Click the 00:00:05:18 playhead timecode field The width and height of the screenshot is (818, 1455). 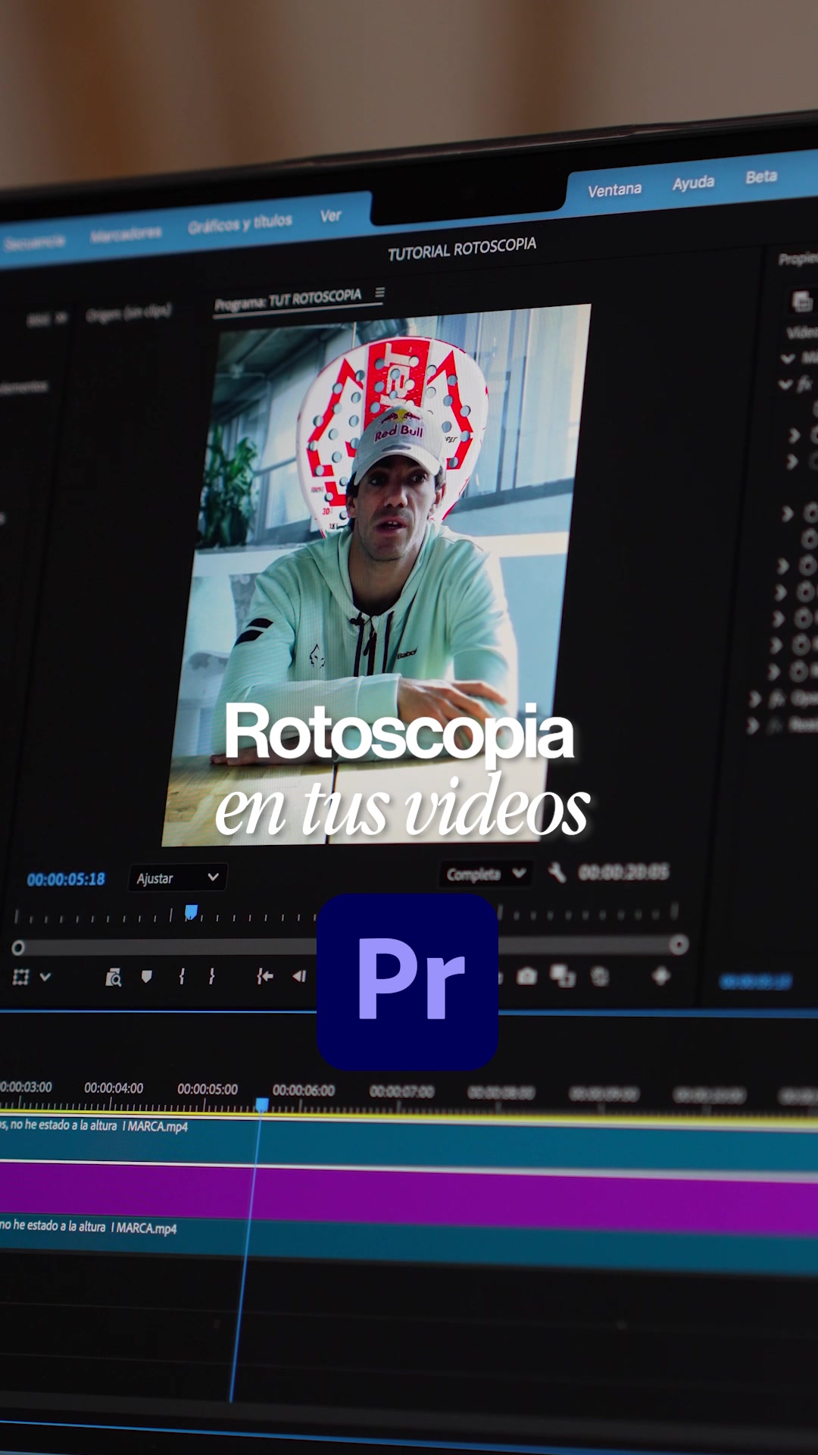(66, 879)
